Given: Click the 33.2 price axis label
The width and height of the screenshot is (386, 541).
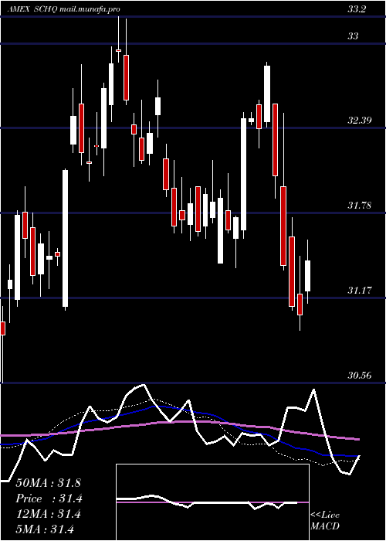Looking at the screenshot, I should tap(357, 9).
